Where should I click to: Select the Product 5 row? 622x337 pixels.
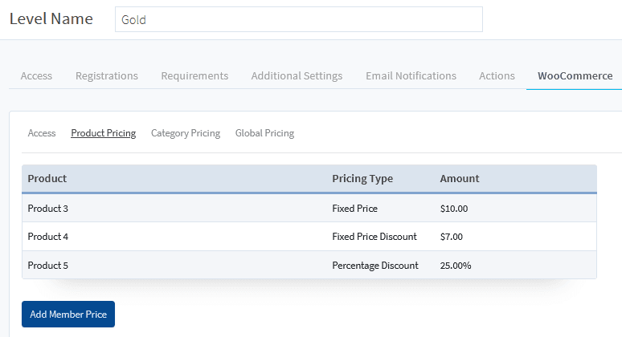[48, 266]
